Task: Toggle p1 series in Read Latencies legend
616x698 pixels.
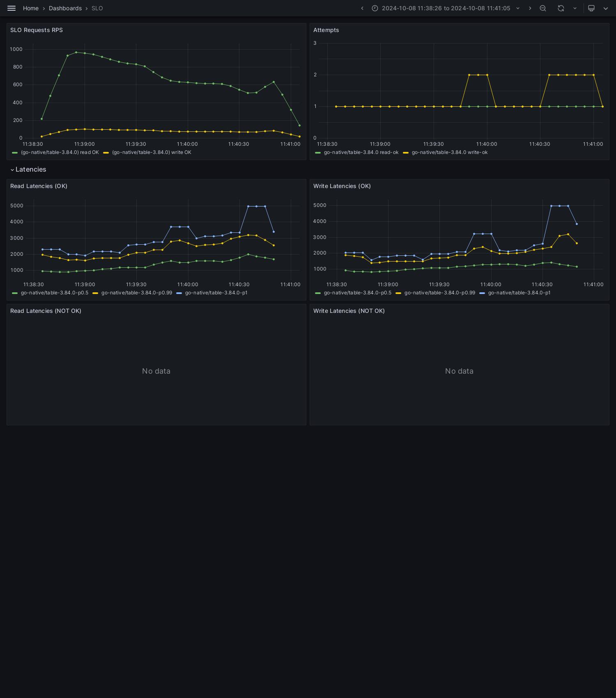Action: click(x=216, y=293)
